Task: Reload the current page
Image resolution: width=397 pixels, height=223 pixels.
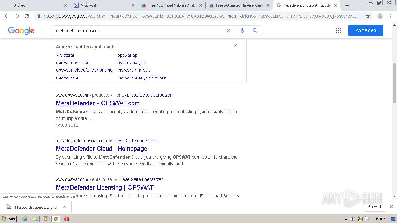Action: point(27,16)
